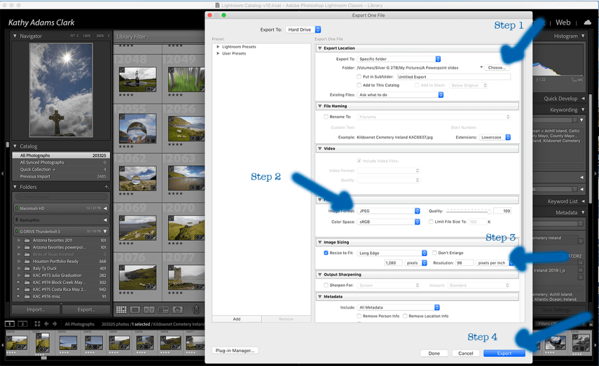Select All Synced Photographs in Catalog

coord(42,163)
